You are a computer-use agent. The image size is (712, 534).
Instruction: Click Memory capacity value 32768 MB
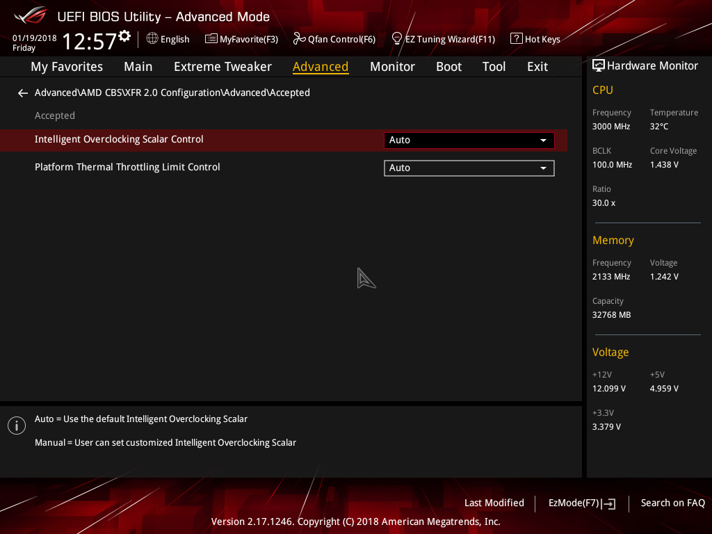point(611,315)
